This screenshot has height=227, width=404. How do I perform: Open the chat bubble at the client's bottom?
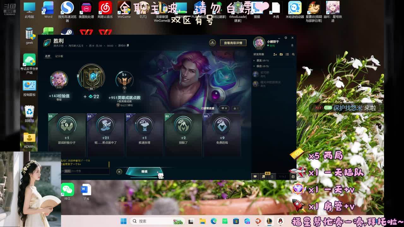click(255, 177)
